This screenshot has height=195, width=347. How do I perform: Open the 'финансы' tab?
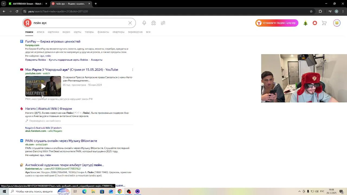(x=103, y=32)
